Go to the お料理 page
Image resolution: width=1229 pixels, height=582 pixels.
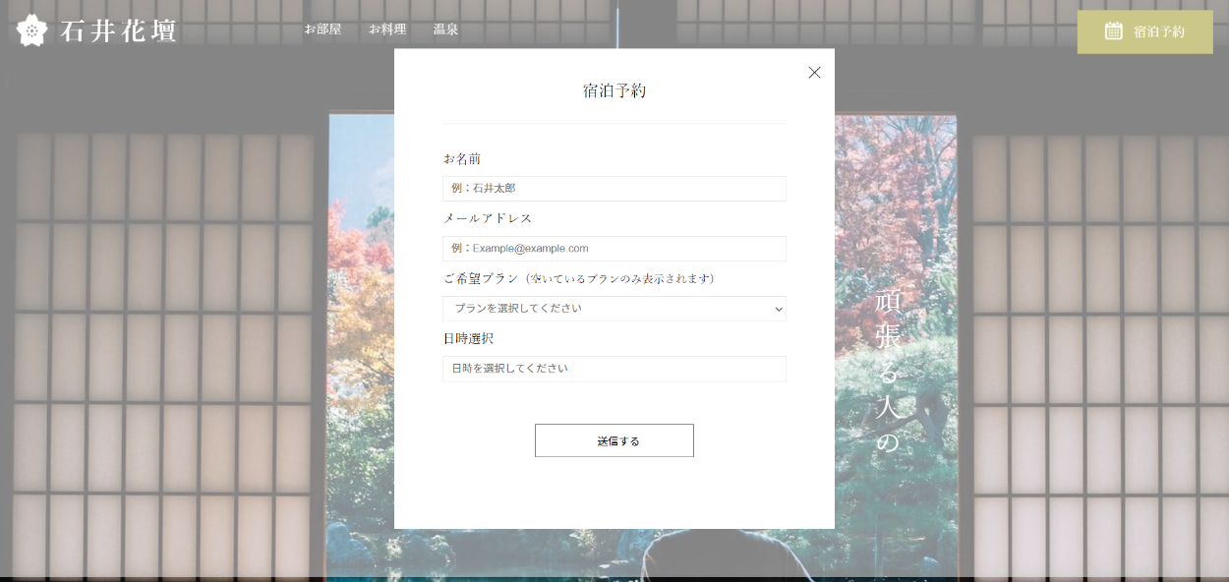tap(387, 29)
